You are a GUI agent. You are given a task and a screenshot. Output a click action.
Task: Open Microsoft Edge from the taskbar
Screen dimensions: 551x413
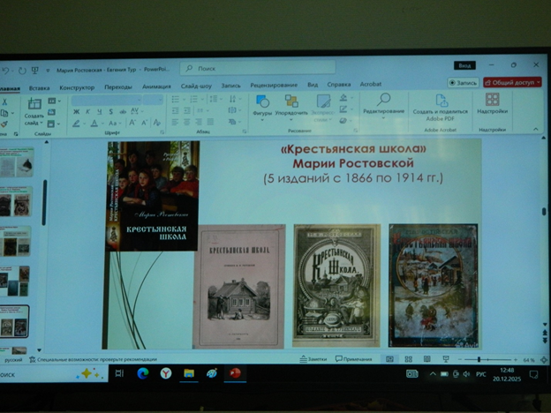(143, 373)
